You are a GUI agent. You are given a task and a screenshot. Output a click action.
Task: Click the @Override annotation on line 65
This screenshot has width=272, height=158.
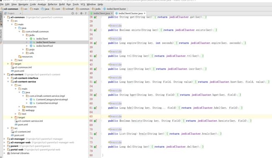[115, 116]
